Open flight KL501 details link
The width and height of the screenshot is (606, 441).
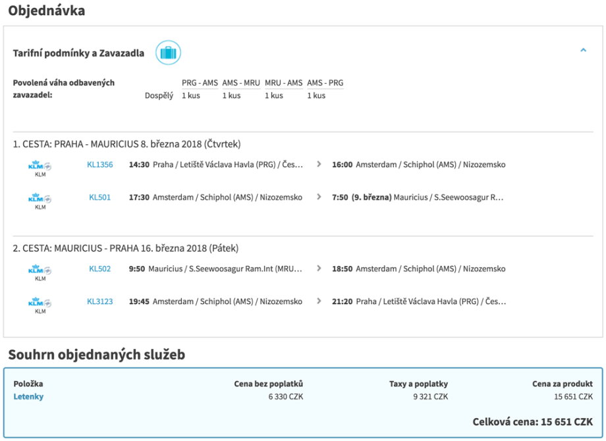pos(100,197)
